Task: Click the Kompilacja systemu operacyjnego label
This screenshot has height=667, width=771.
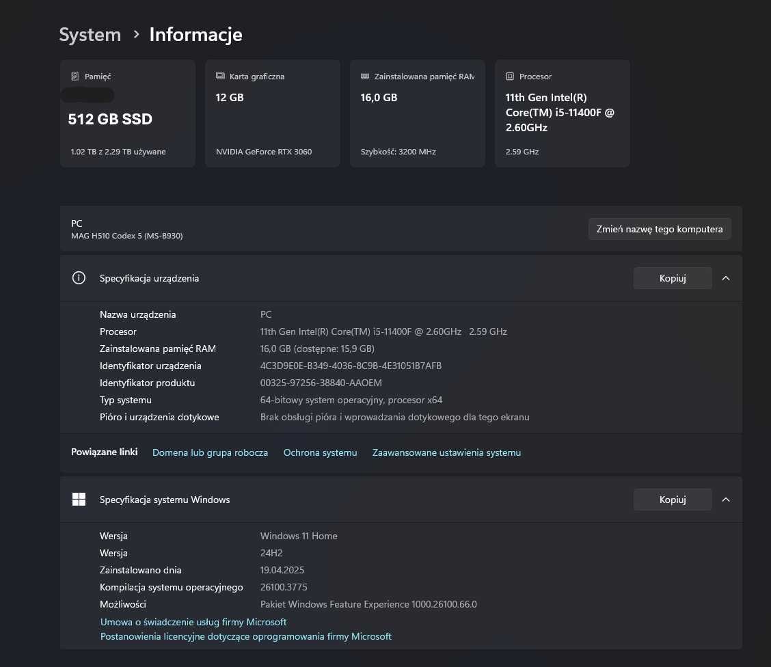Action: pyautogui.click(x=171, y=587)
